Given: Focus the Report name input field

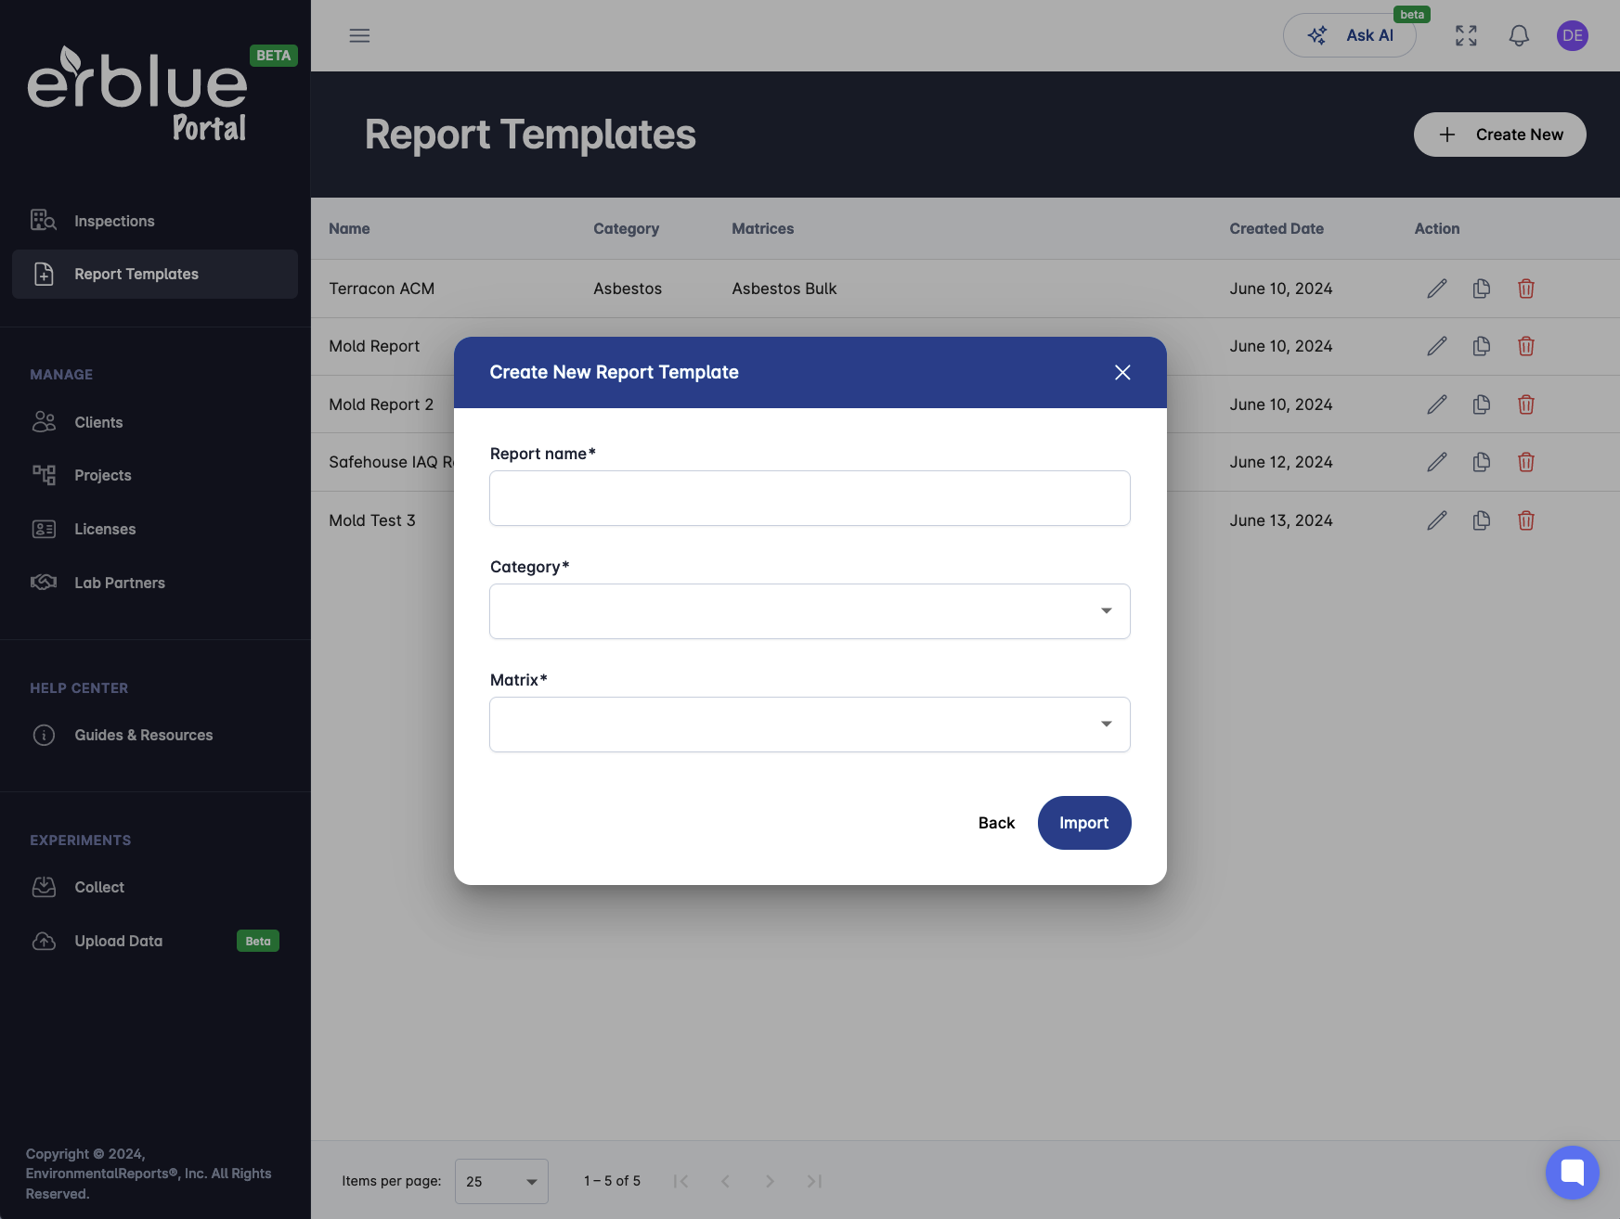Looking at the screenshot, I should click(x=810, y=498).
